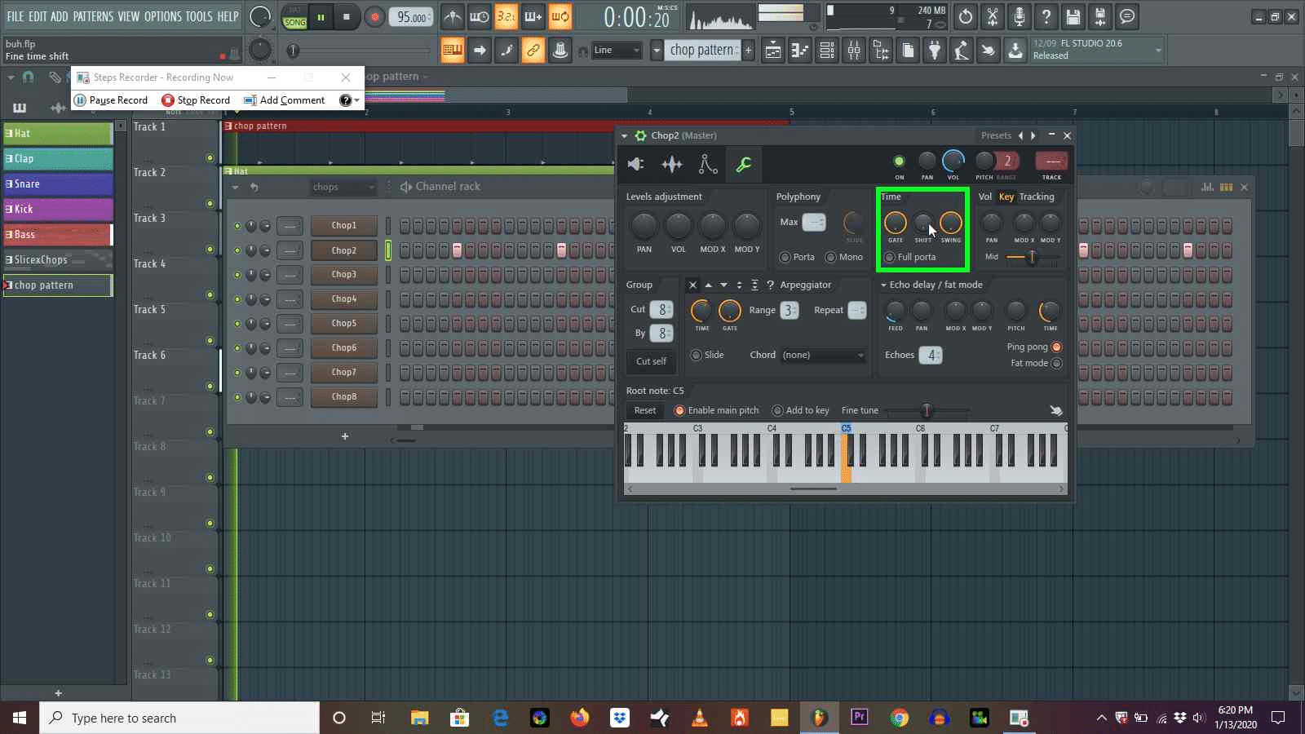Open the Channel rack view icon

(x=827, y=51)
